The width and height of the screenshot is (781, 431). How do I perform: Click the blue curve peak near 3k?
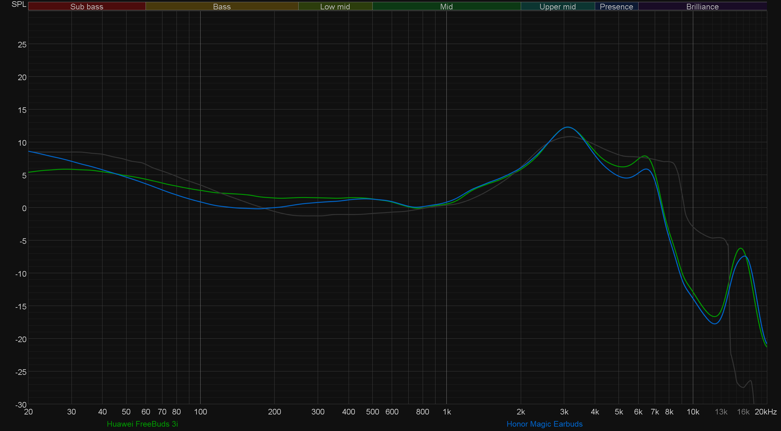pos(567,127)
